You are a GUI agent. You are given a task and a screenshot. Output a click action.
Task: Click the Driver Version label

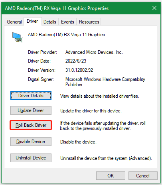(x=41, y=70)
